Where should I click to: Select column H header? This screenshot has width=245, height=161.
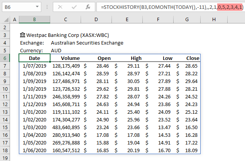pos(214,20)
